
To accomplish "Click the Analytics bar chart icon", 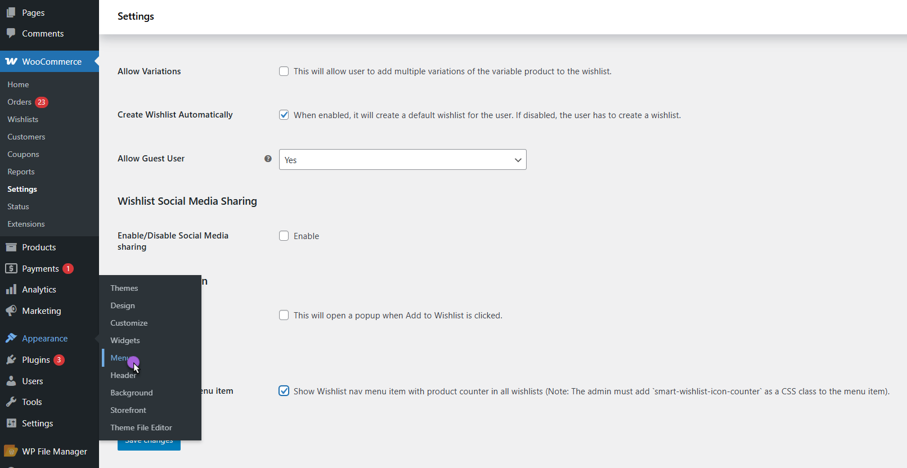I will [11, 290].
